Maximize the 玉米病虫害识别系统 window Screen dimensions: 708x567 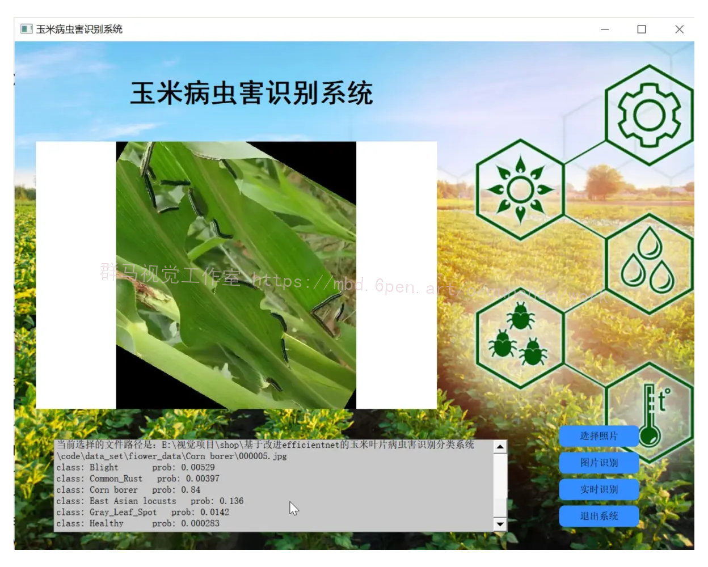642,29
